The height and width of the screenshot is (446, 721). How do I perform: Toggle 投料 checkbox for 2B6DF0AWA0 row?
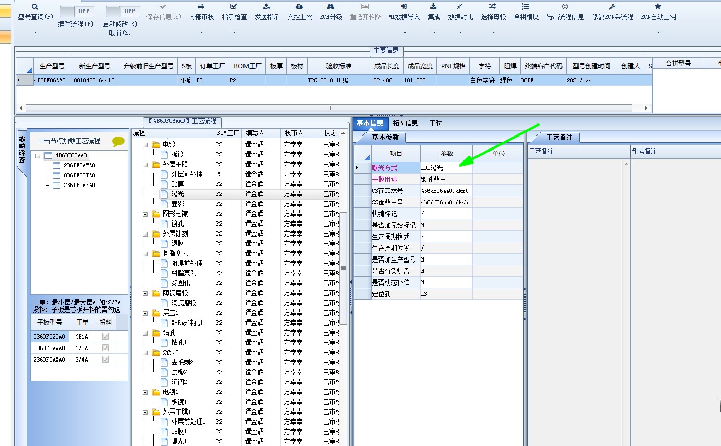coord(105,348)
